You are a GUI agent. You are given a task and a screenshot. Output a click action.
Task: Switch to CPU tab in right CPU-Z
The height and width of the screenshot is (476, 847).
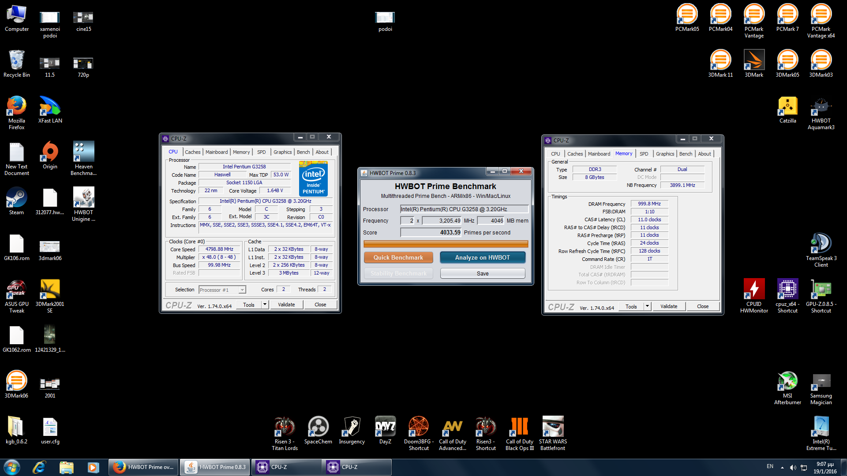tap(555, 154)
